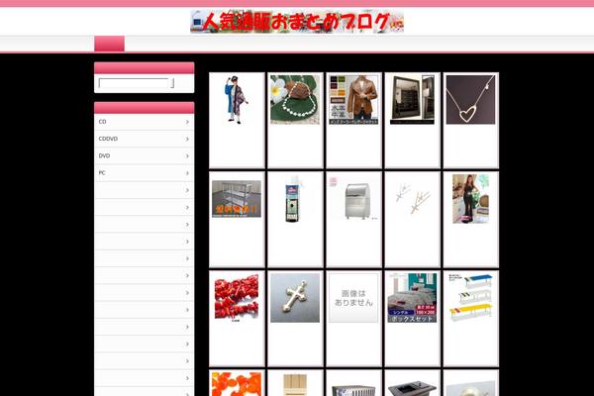Click the 人気通販おまとめブログ header banner
This screenshot has width=594, height=396.
(297, 22)
